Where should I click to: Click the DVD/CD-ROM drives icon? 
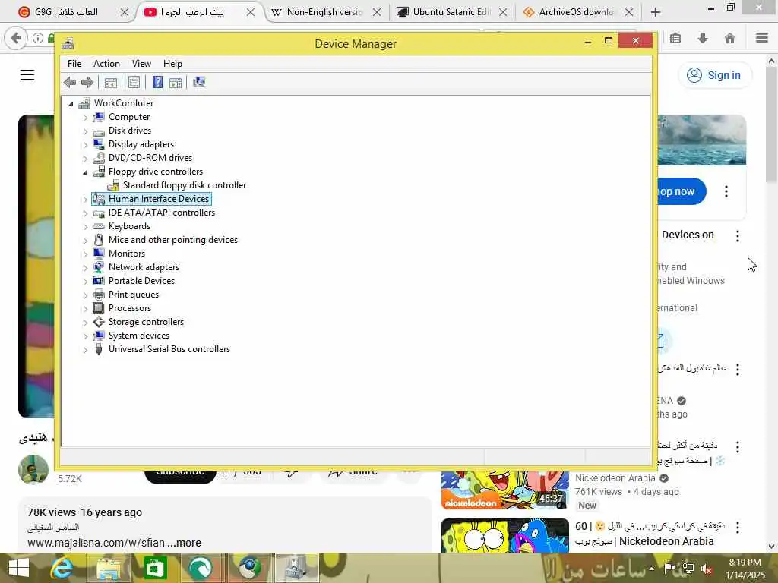pyautogui.click(x=99, y=158)
